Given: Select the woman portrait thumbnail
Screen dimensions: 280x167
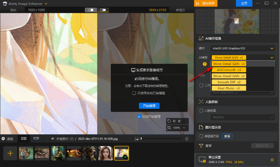Looking at the screenshot, I should 106,153.
